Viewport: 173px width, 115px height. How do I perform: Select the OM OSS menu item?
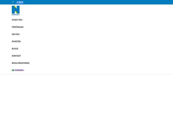[x=16, y=34]
